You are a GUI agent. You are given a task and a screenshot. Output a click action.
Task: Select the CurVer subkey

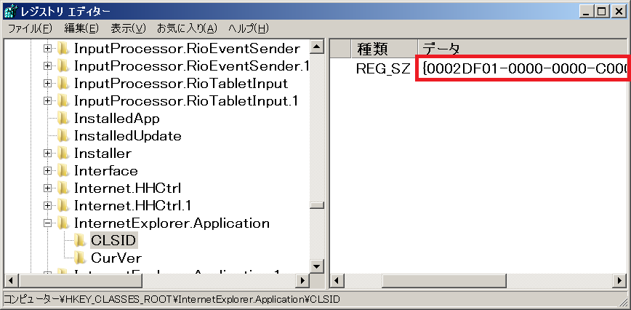point(116,258)
